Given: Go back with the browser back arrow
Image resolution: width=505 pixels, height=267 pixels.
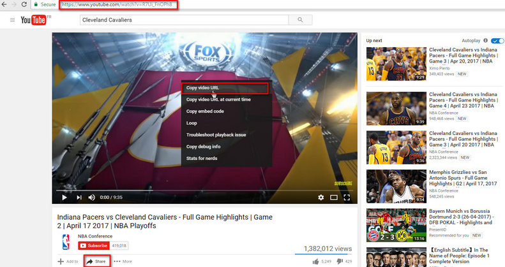Looking at the screenshot, I should [4, 4].
